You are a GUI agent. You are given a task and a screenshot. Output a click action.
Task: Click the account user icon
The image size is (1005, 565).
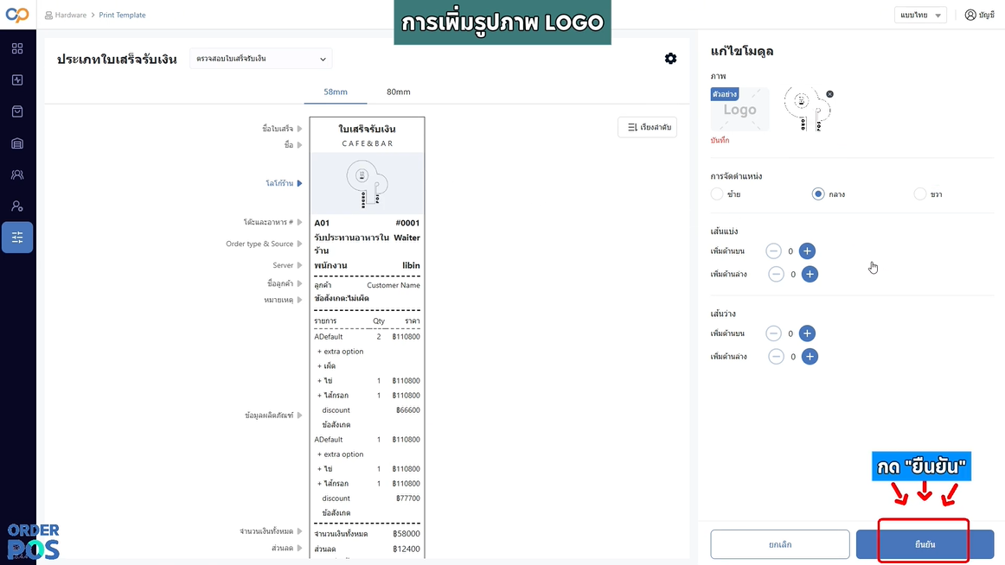coord(970,15)
